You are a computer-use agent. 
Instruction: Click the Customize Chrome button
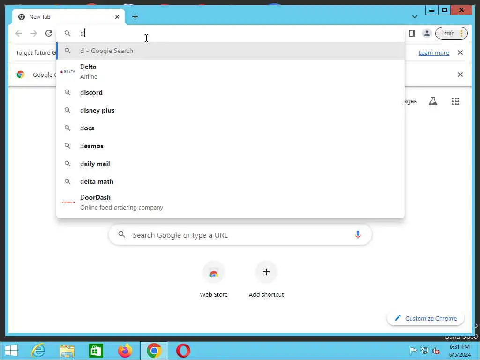(x=426, y=318)
